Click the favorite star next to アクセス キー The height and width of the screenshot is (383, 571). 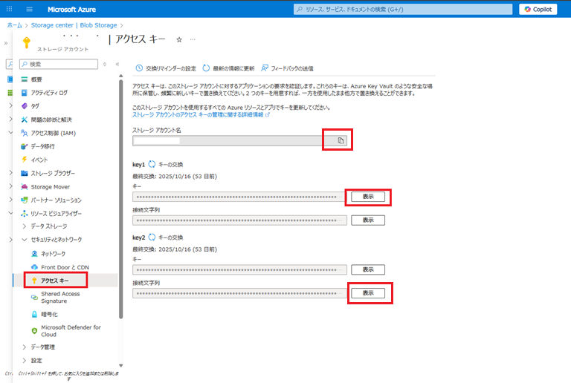[179, 39]
